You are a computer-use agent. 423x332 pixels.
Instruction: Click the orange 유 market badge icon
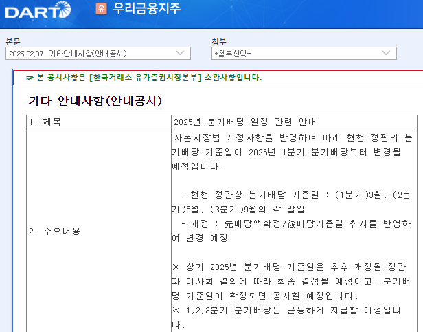point(101,8)
